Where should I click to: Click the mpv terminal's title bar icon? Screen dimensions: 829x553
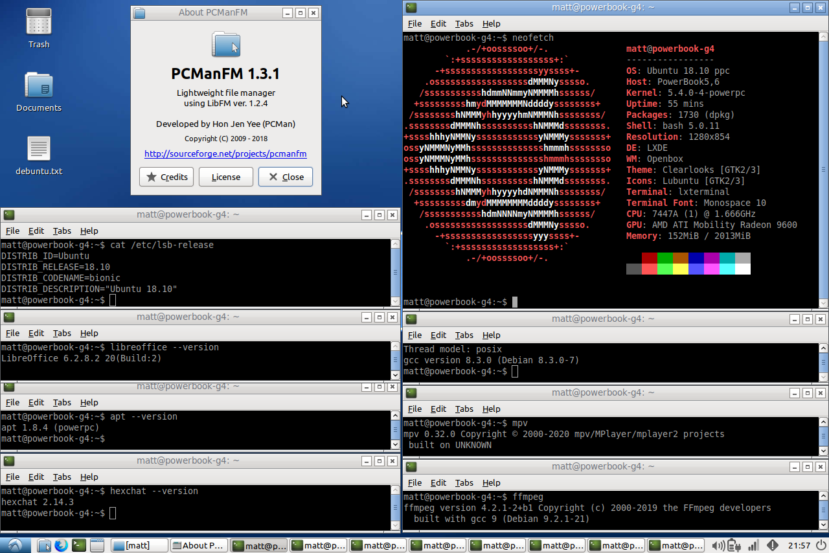click(411, 392)
